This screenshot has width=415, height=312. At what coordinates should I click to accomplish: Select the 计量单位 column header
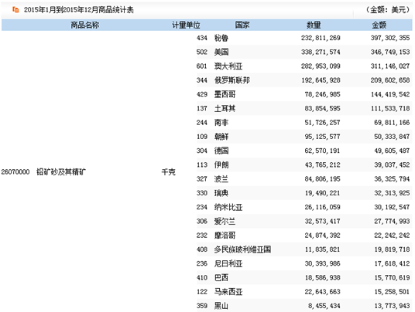point(186,25)
